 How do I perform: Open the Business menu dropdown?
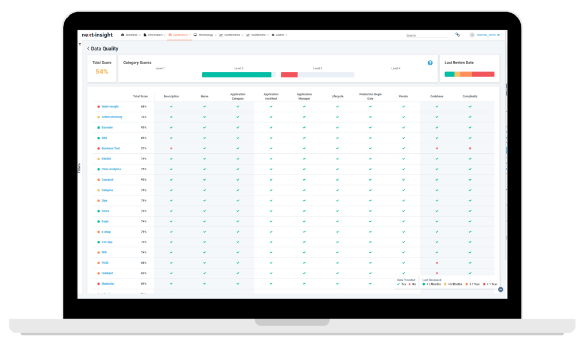131,35
